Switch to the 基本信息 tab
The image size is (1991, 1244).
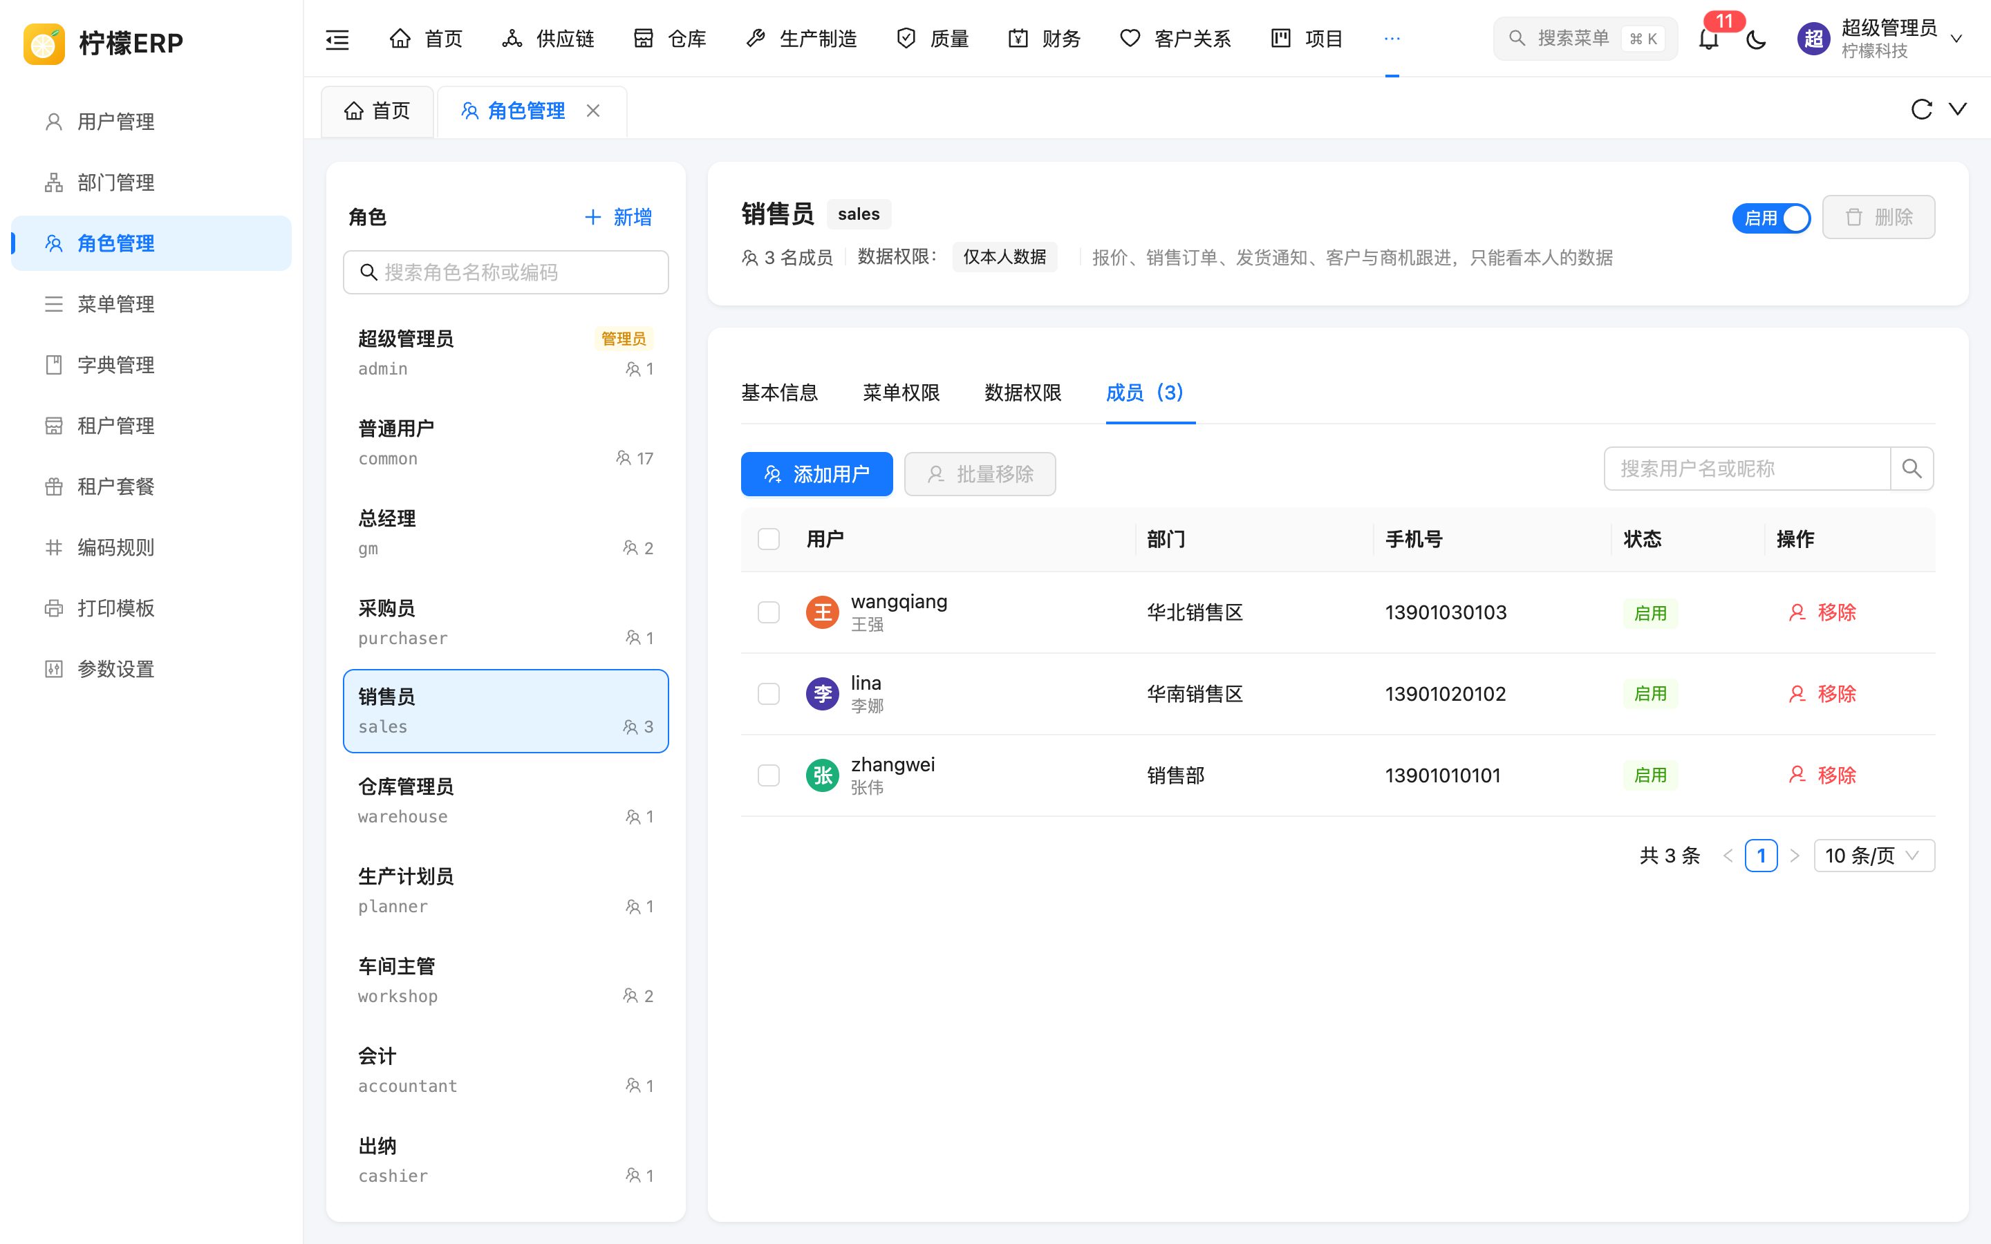point(779,393)
